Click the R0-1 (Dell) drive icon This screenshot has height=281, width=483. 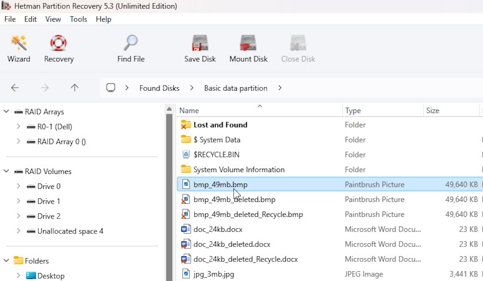[x=30, y=127]
